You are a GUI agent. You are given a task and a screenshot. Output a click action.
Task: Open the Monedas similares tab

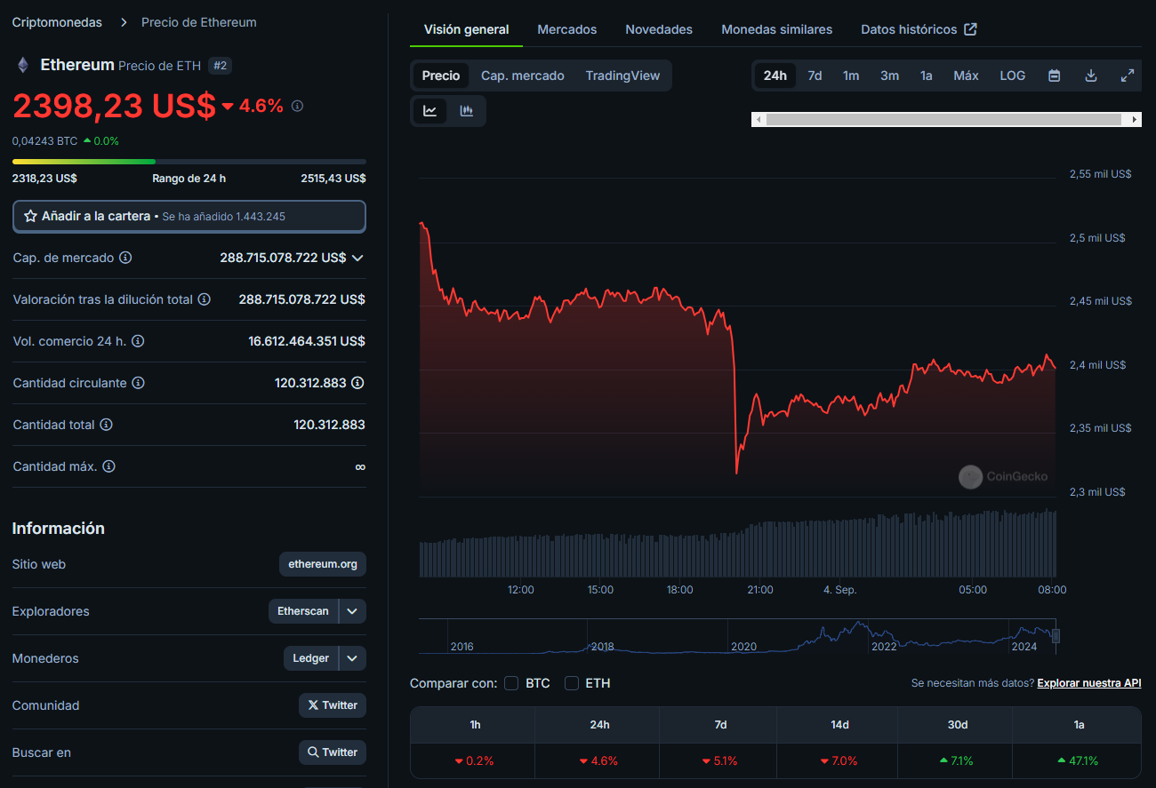(777, 29)
